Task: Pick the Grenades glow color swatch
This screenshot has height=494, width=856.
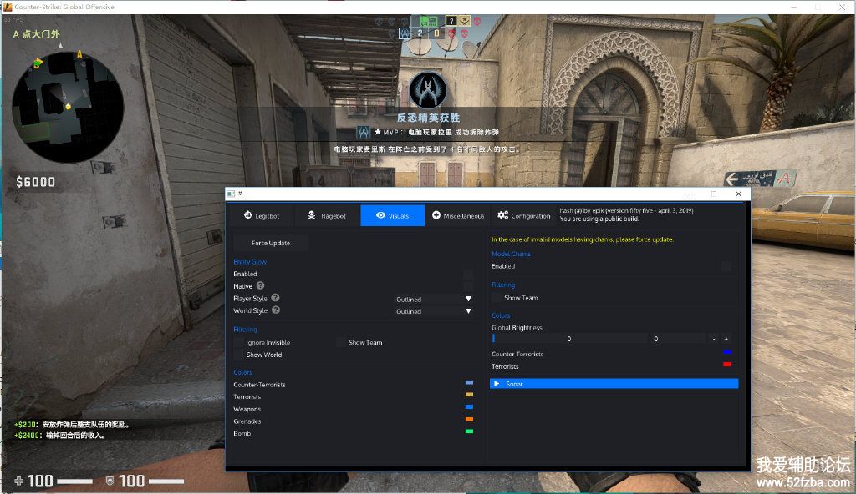Action: [x=469, y=419]
